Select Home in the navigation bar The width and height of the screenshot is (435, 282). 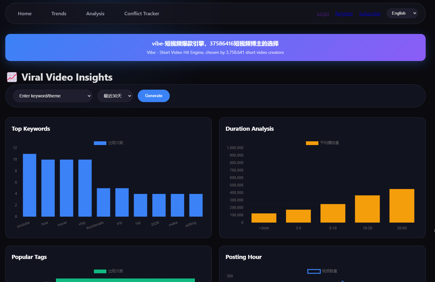coord(25,13)
